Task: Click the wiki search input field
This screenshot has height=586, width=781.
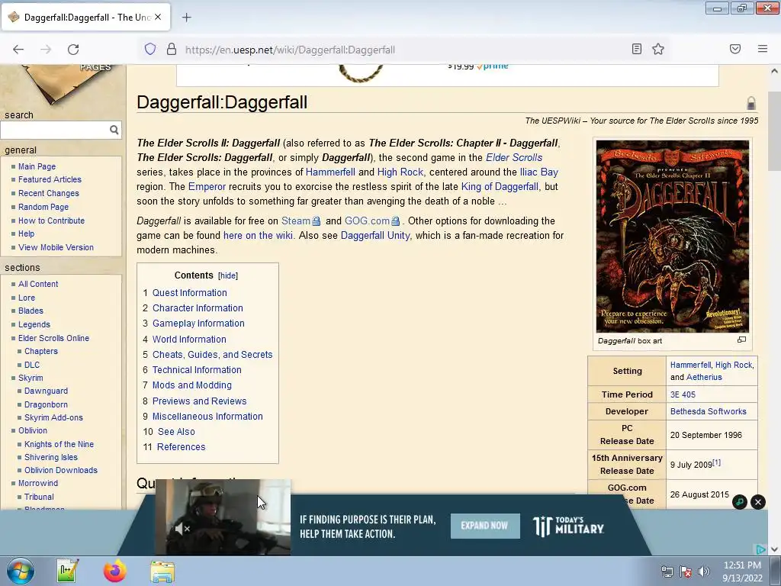Action: pyautogui.click(x=55, y=130)
